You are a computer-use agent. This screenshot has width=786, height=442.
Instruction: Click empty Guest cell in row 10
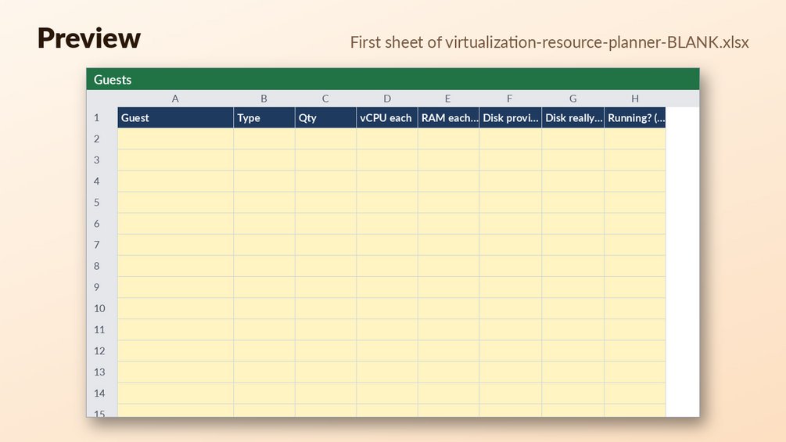tap(175, 308)
